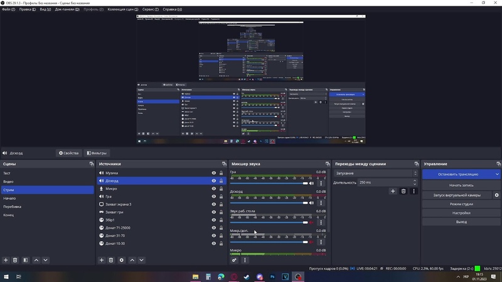Image resolution: width=502 pixels, height=282 pixels.
Task: Hide the Музика source with eye icon
Action: click(214, 173)
